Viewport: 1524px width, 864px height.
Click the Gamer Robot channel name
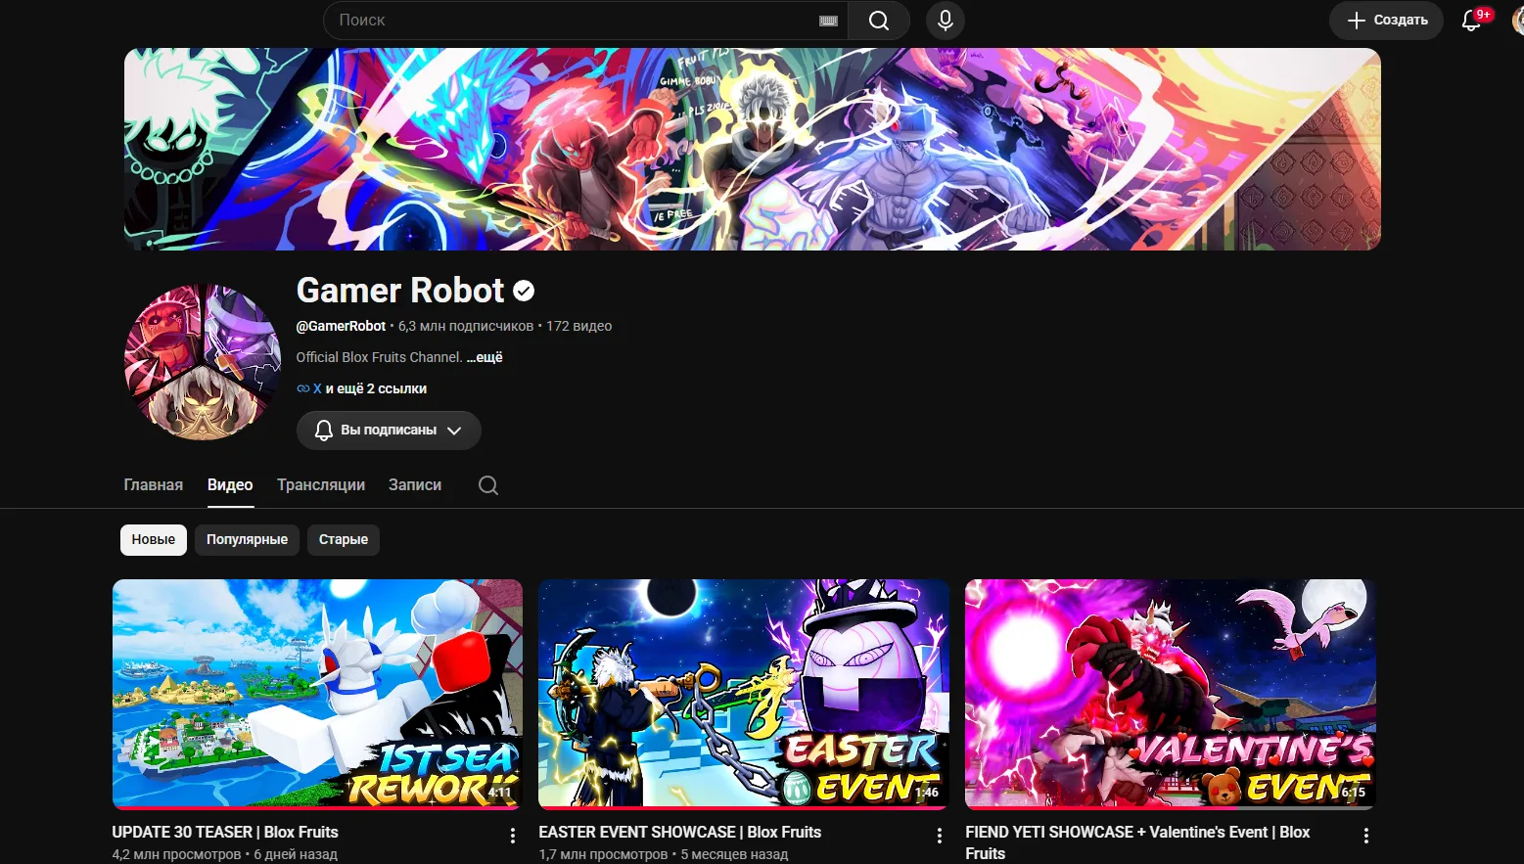pos(400,291)
